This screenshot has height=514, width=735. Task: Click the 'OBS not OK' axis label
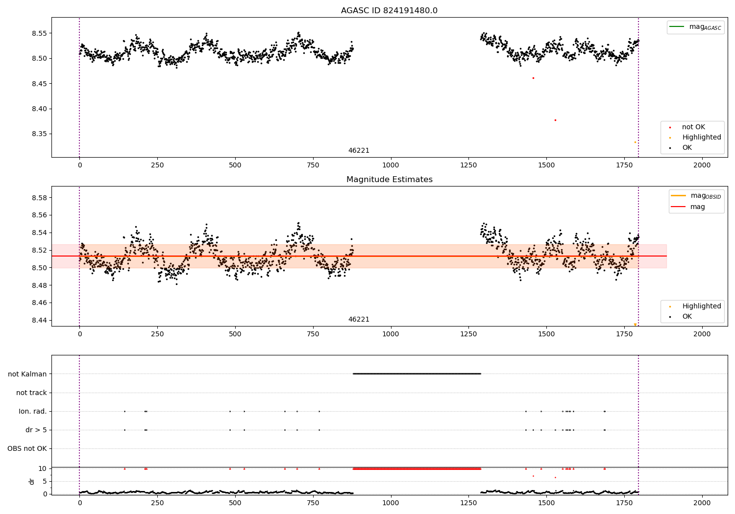[x=27, y=448]
